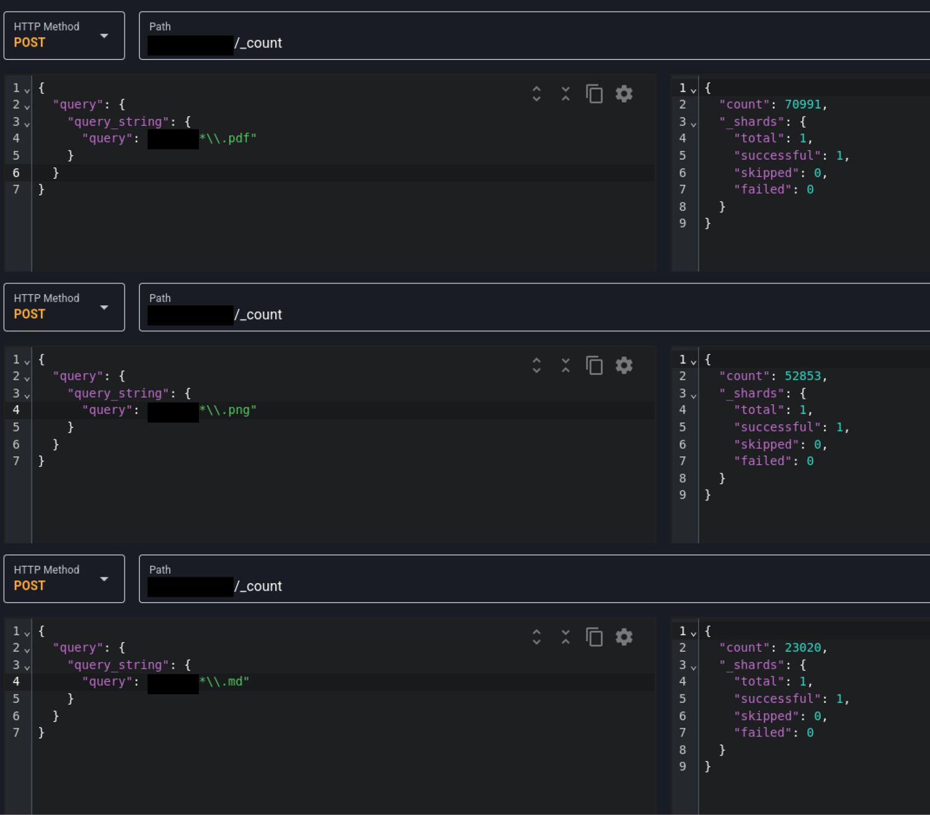Collapse line 1 fold in md query editor
The height and width of the screenshot is (815, 930).
[27, 634]
